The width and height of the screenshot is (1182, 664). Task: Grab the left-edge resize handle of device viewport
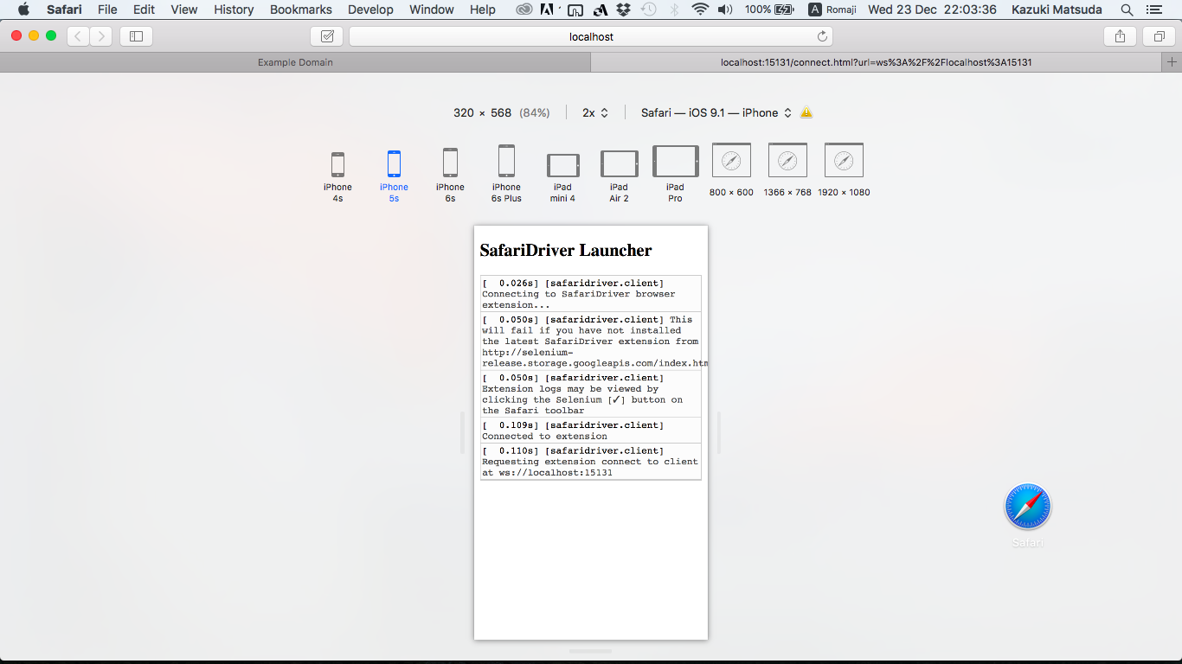tap(463, 432)
